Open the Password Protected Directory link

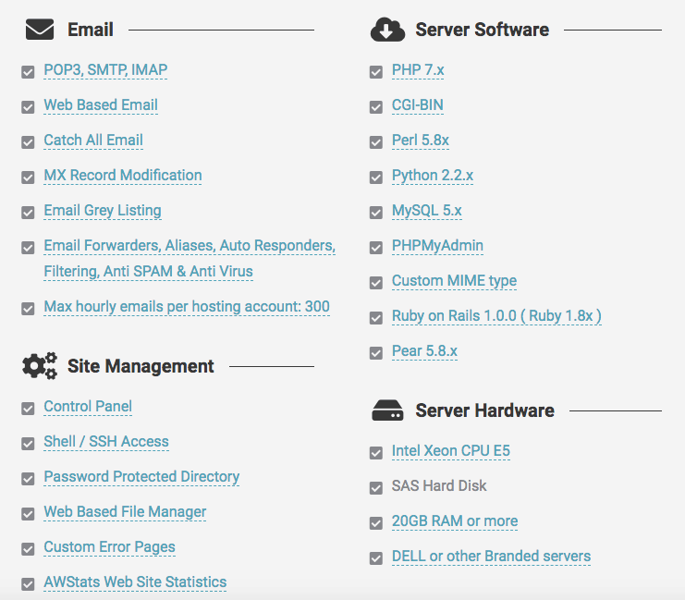point(141,477)
